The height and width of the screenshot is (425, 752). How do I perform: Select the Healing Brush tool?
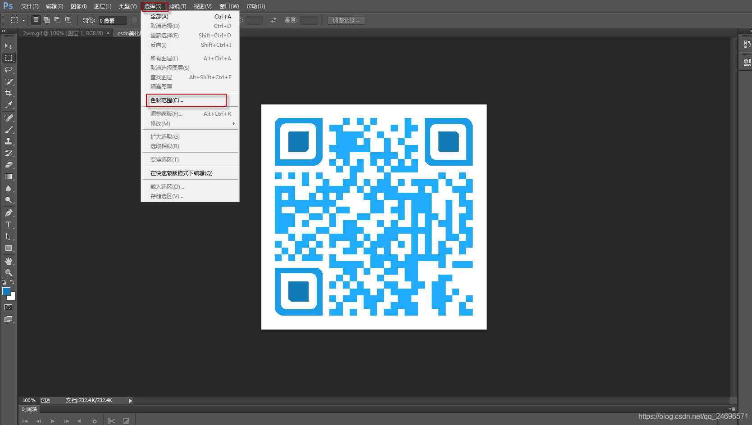click(x=9, y=118)
